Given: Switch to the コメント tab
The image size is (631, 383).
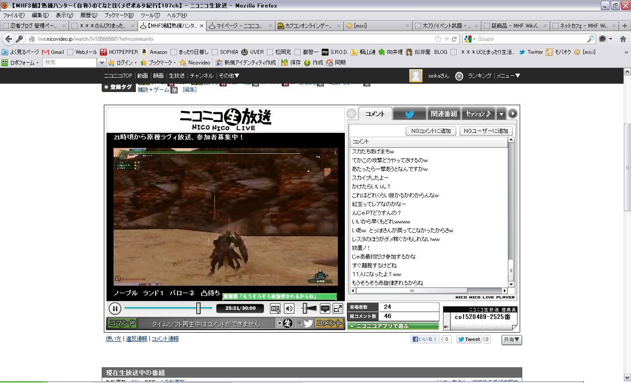Looking at the screenshot, I should (x=375, y=114).
